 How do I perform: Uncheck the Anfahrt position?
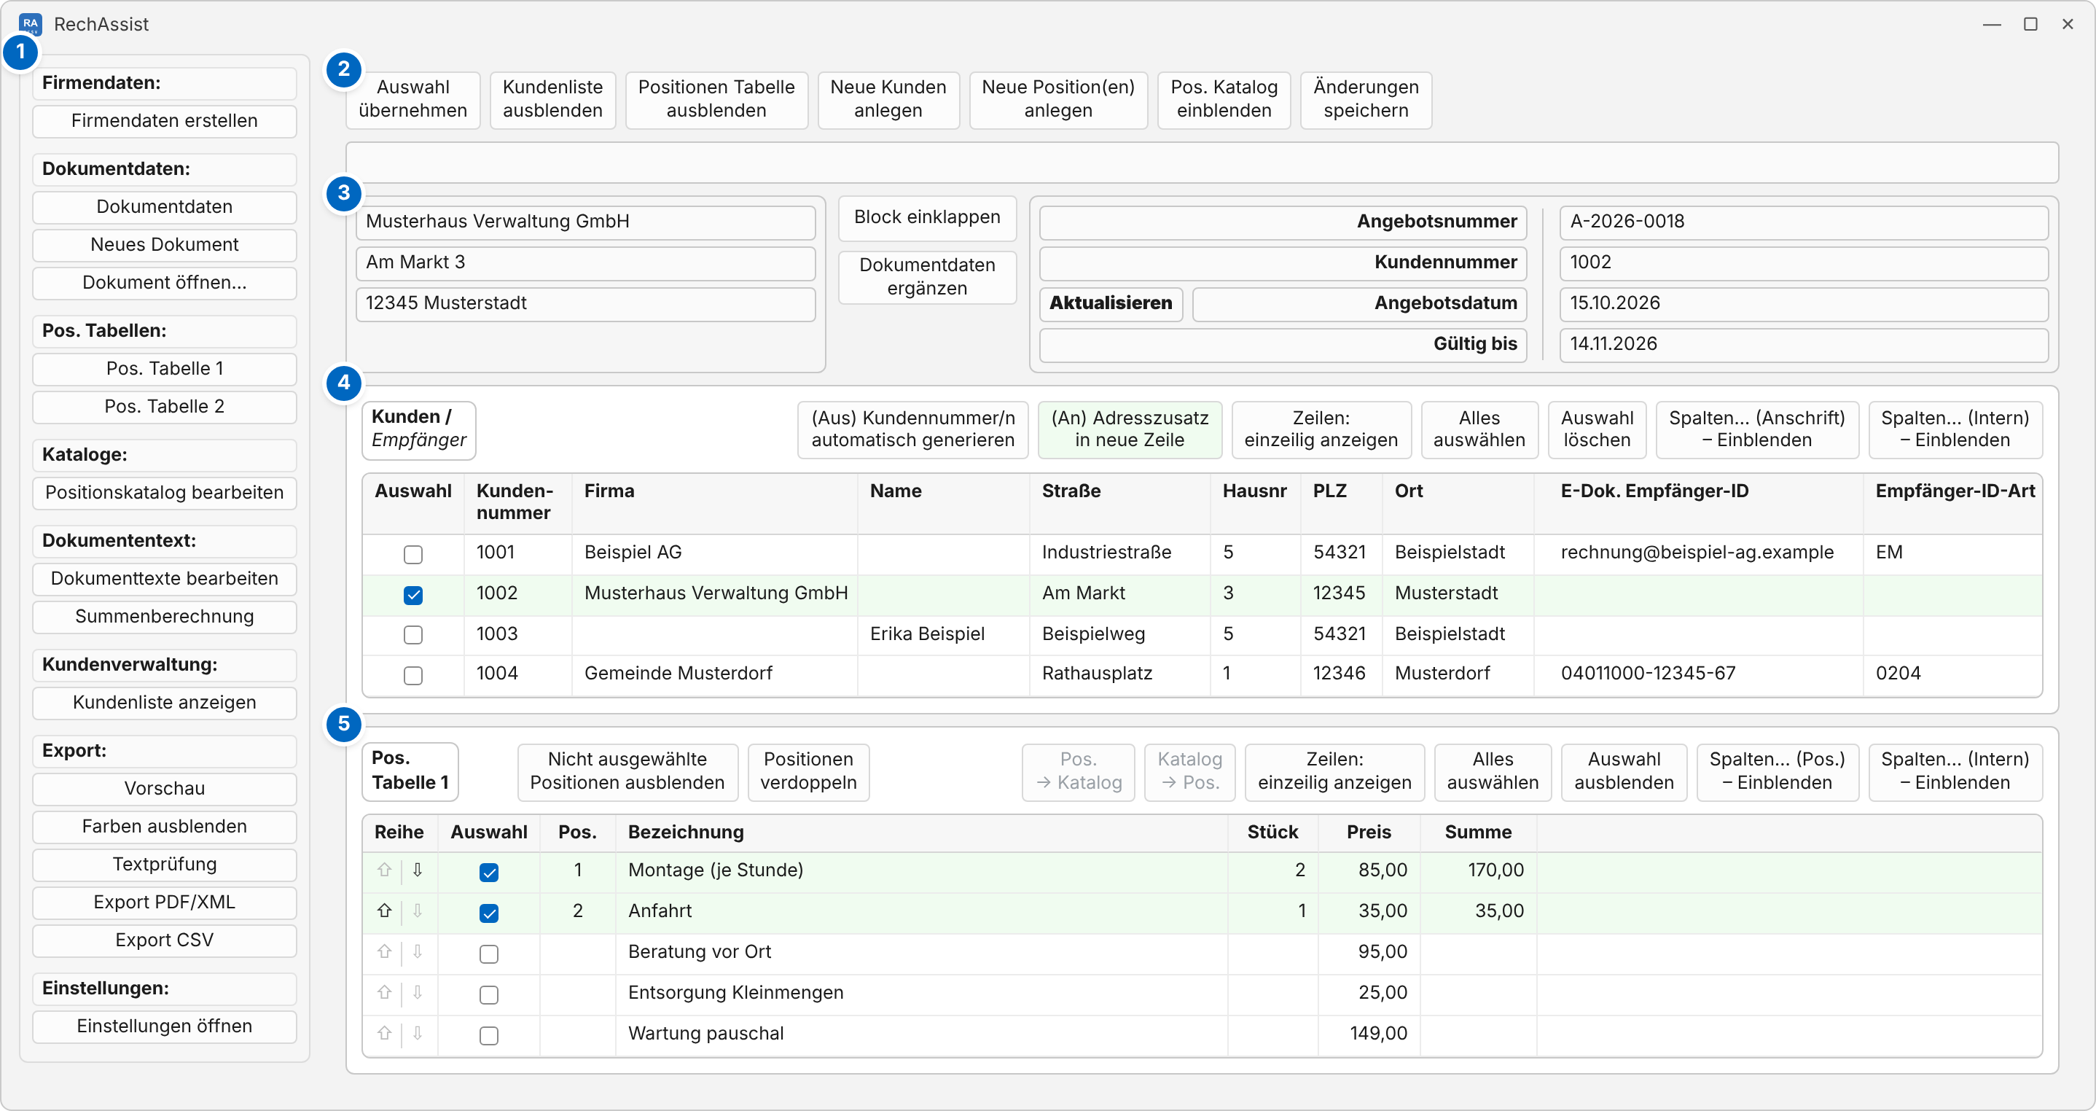(x=489, y=913)
